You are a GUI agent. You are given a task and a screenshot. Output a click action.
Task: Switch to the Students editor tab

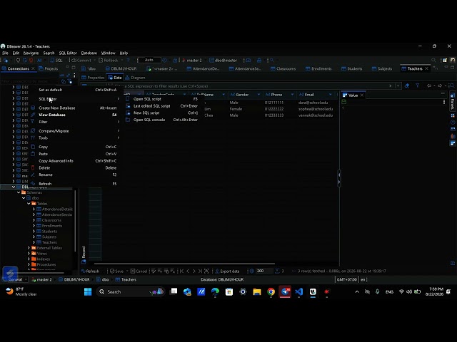coord(352,68)
